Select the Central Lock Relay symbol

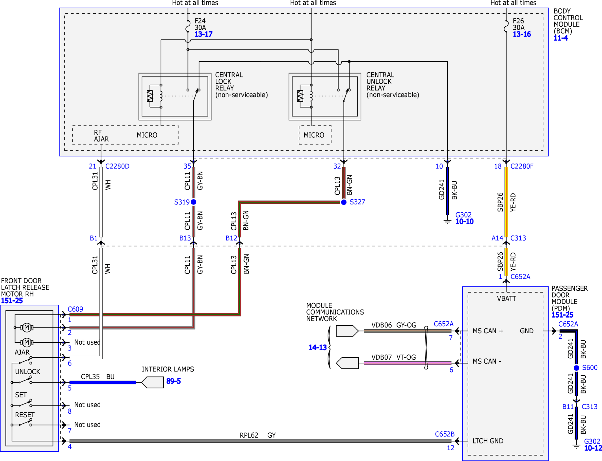175,96
